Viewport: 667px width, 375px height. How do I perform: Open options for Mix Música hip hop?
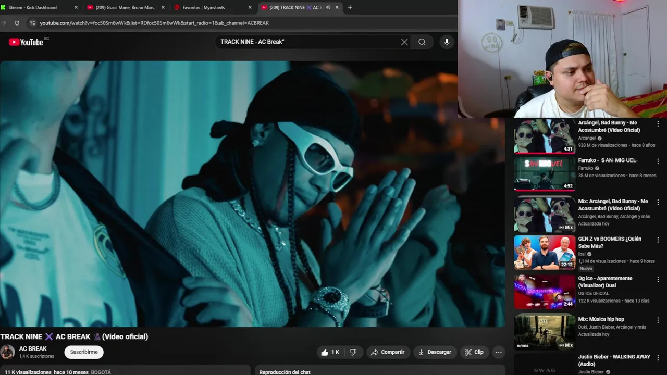658,320
